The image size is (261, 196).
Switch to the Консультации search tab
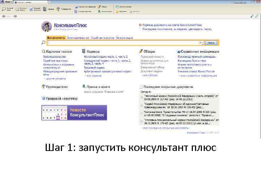click(124, 38)
